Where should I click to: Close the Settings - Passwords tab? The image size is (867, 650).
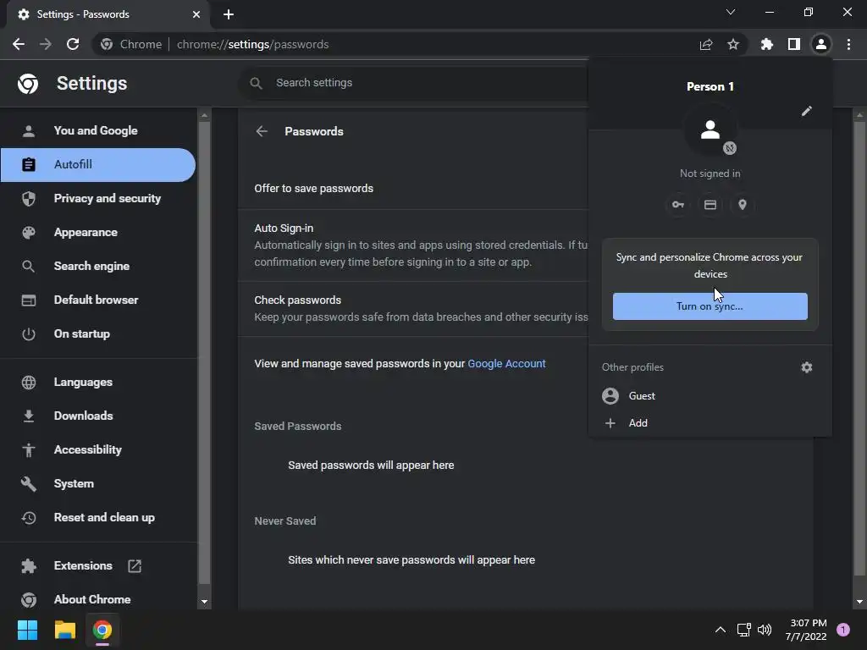pyautogui.click(x=196, y=14)
